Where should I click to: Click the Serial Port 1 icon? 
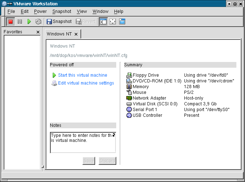pos(129,109)
